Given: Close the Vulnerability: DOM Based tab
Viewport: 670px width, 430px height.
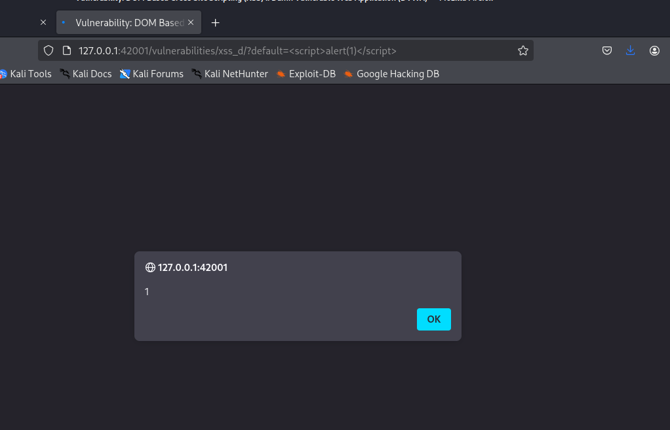Looking at the screenshot, I should pos(191,22).
